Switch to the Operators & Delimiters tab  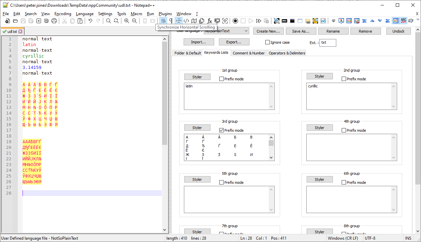pos(287,53)
